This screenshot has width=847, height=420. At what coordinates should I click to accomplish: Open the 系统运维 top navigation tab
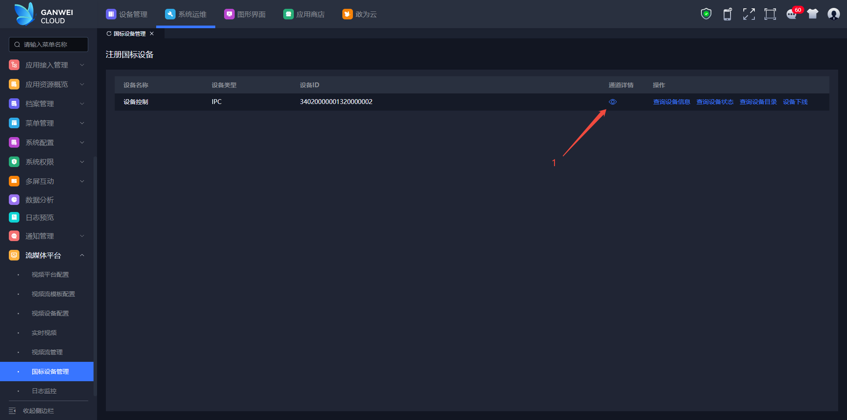click(186, 14)
